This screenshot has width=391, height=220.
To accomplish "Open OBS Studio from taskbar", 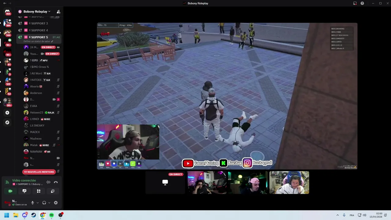I will click(60, 215).
